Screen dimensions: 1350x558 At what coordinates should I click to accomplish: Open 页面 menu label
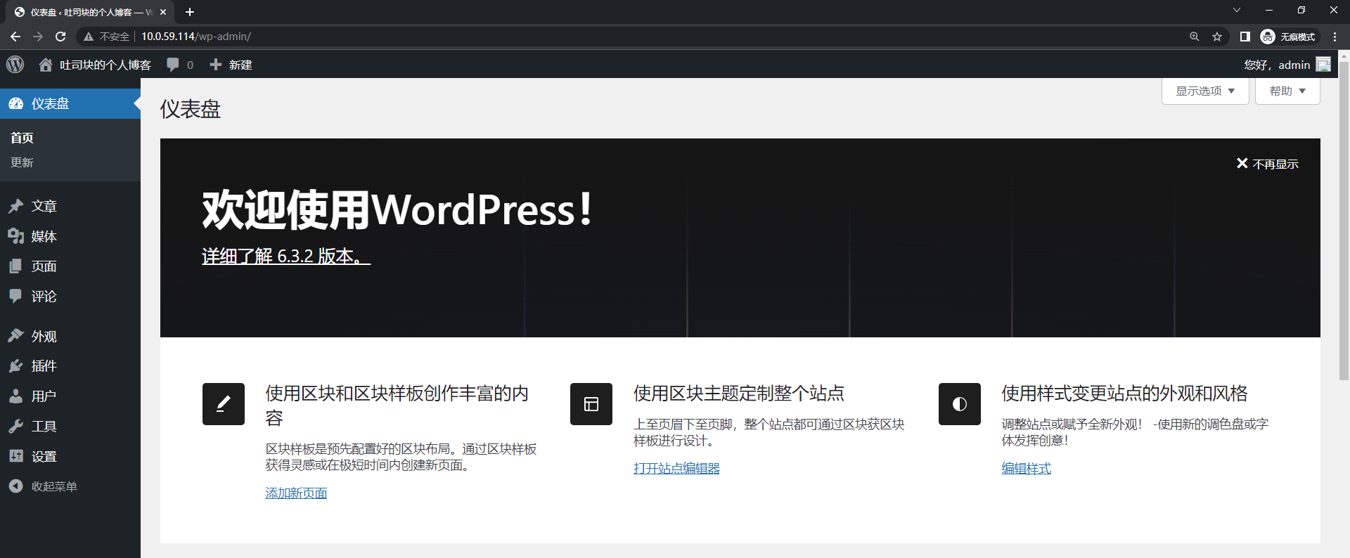pyautogui.click(x=44, y=266)
